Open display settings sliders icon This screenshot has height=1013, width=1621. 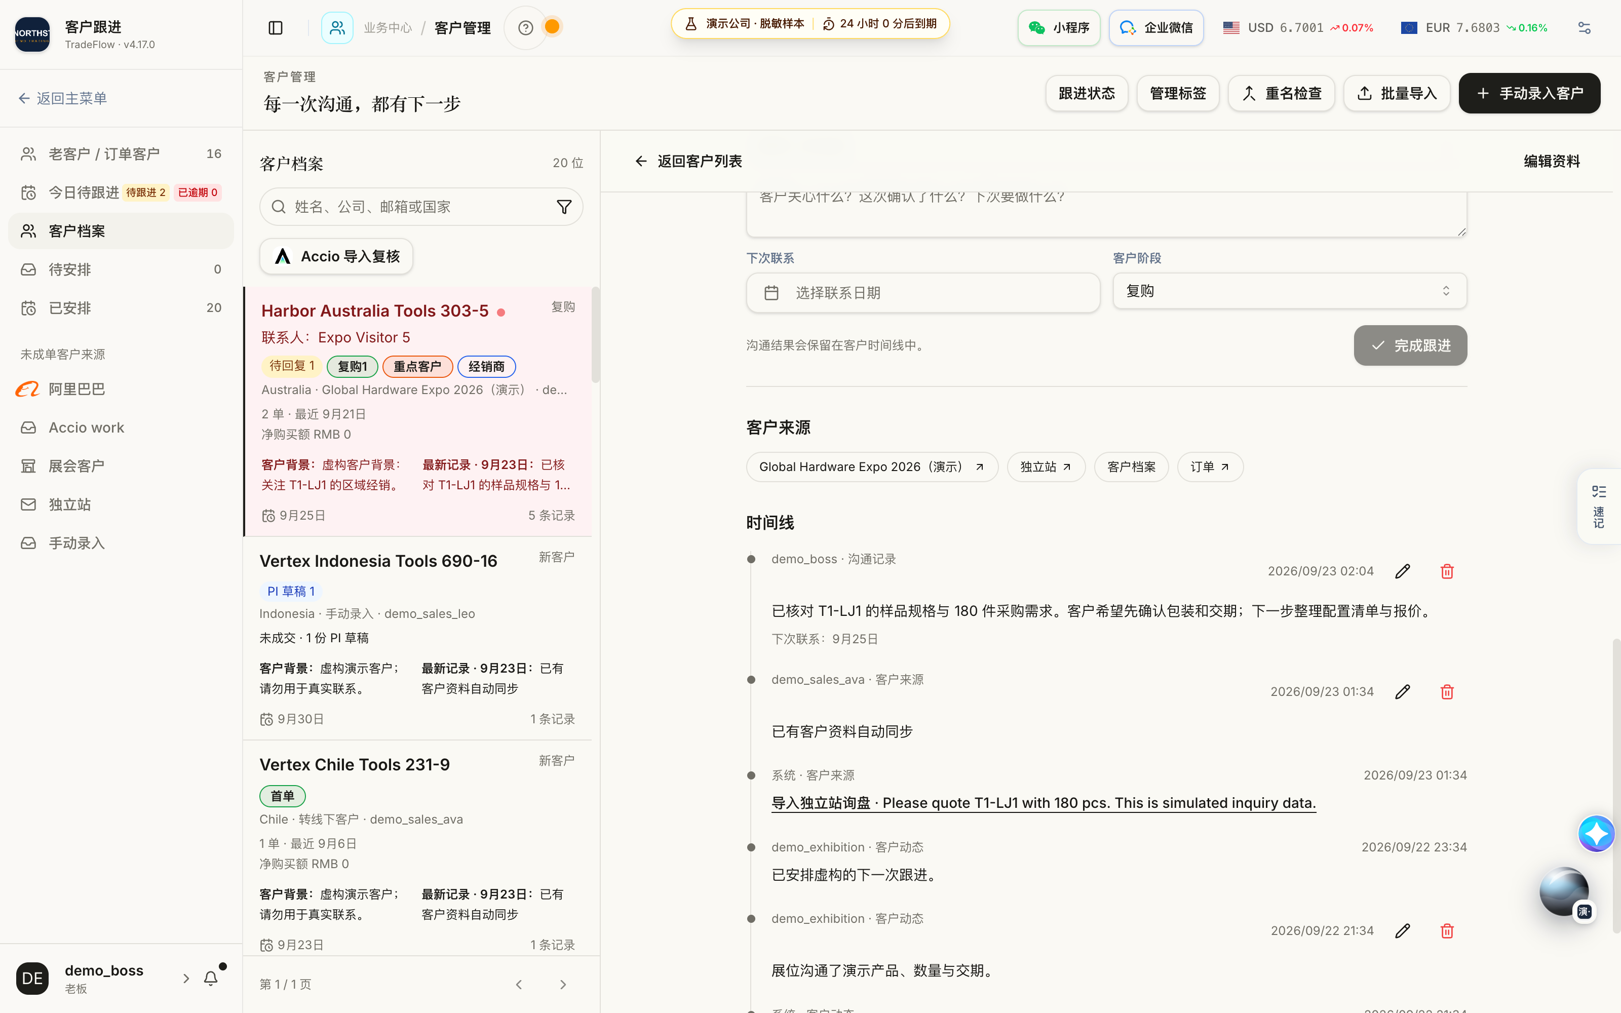(1584, 27)
